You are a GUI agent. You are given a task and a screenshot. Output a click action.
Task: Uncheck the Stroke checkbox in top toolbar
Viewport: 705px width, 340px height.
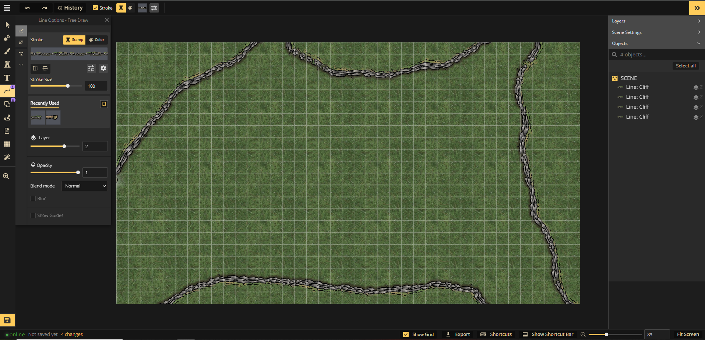pos(95,8)
